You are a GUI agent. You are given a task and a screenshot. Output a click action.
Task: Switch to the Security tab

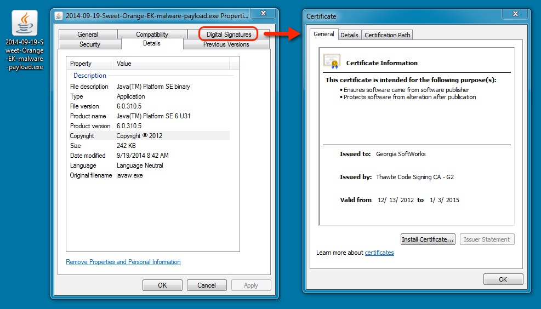coord(90,44)
